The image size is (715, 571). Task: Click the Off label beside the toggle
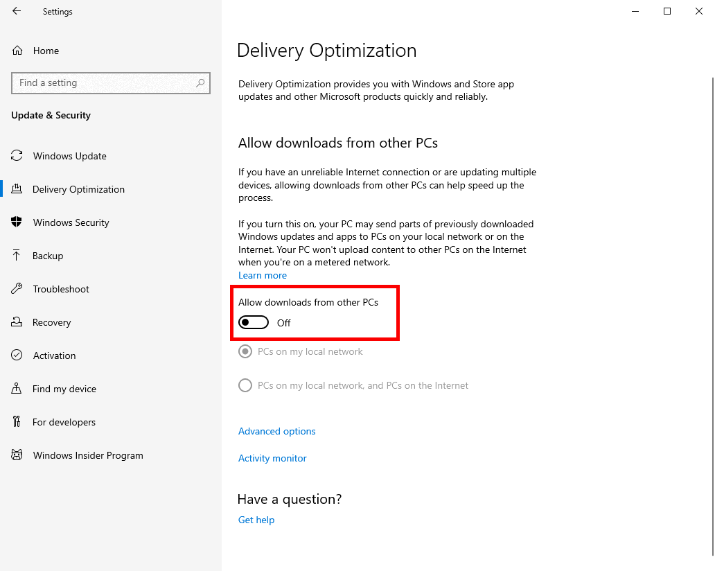pos(283,323)
